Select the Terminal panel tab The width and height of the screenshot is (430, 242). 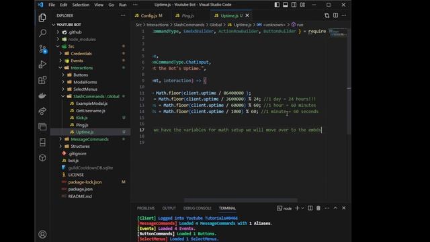pos(227,208)
